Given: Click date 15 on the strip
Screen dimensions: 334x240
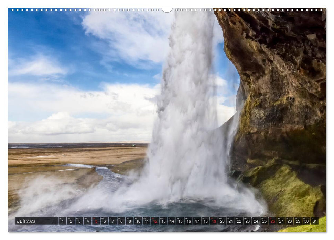Looking at the screenshot, I should [x=181, y=221].
